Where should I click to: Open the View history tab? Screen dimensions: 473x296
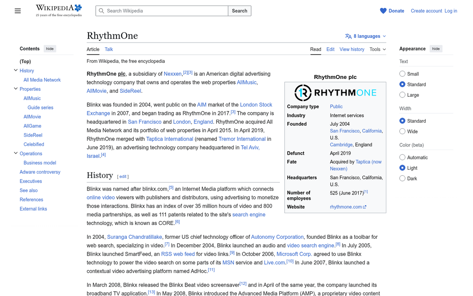tap(352, 49)
